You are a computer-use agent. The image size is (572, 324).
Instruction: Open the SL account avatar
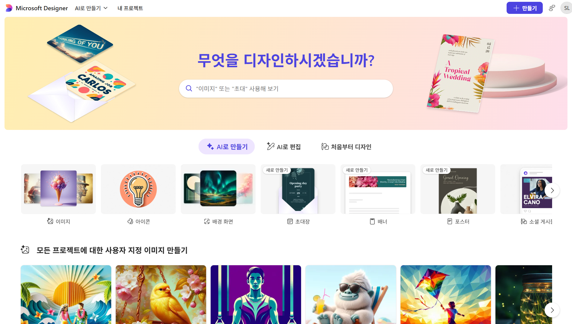pos(566,8)
